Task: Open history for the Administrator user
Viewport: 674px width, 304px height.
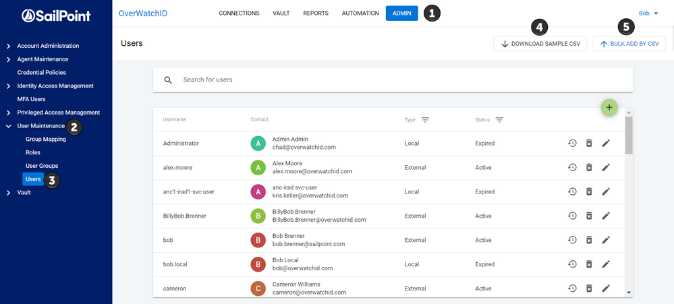Action: tap(571, 144)
